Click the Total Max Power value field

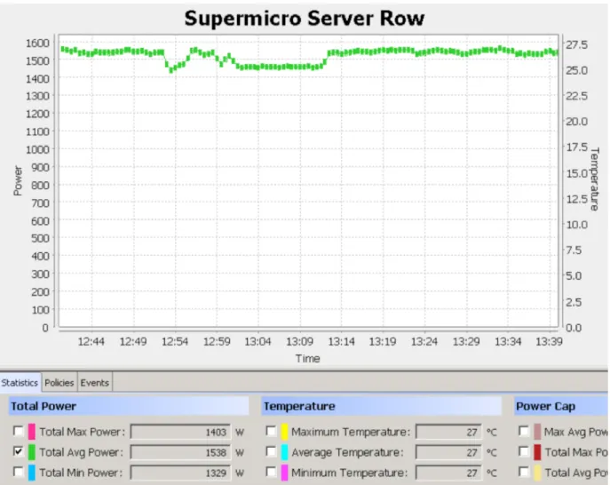click(x=180, y=432)
